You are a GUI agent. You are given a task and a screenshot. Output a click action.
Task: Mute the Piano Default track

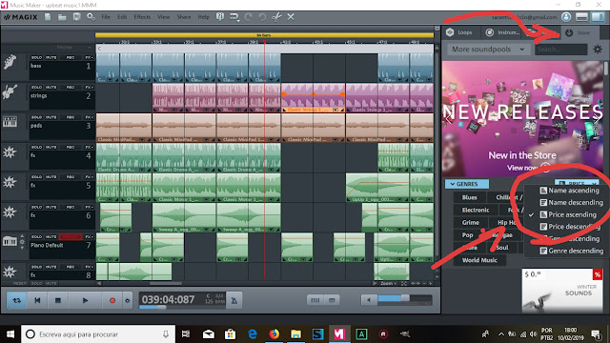coord(51,237)
